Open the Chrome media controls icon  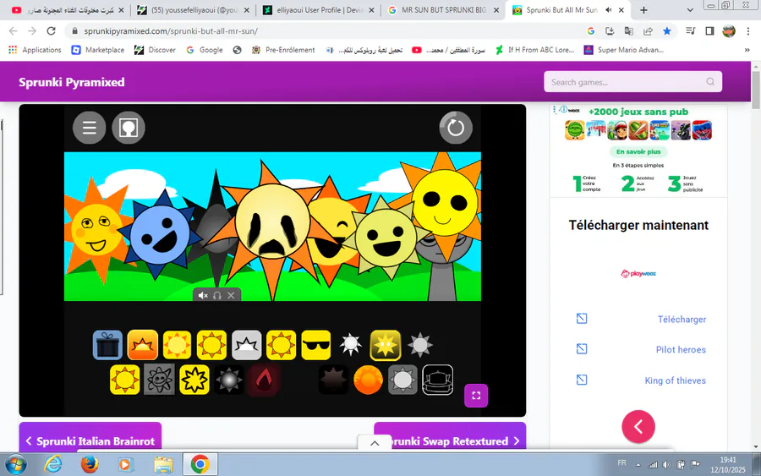coord(691,31)
